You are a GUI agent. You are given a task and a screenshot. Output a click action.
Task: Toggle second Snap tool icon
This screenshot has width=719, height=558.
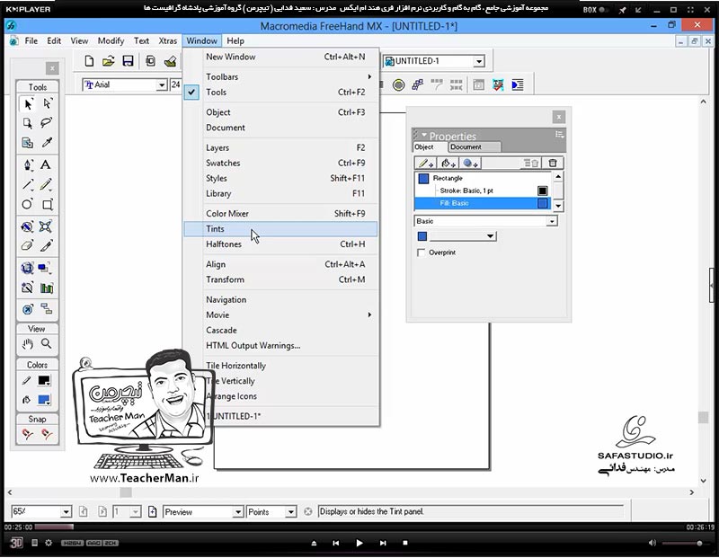click(47, 434)
